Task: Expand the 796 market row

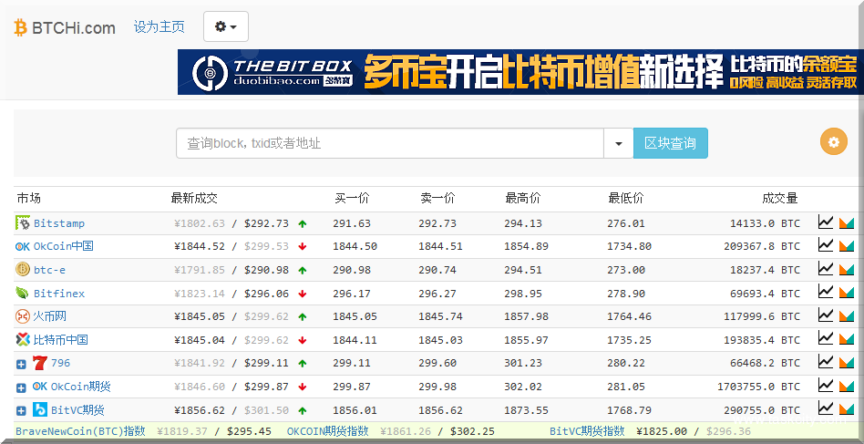Action: (21, 364)
